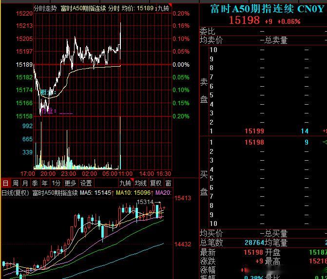The image size is (327, 279).
Task: Toggle 均线 moving averages
Action: click(x=140, y=183)
